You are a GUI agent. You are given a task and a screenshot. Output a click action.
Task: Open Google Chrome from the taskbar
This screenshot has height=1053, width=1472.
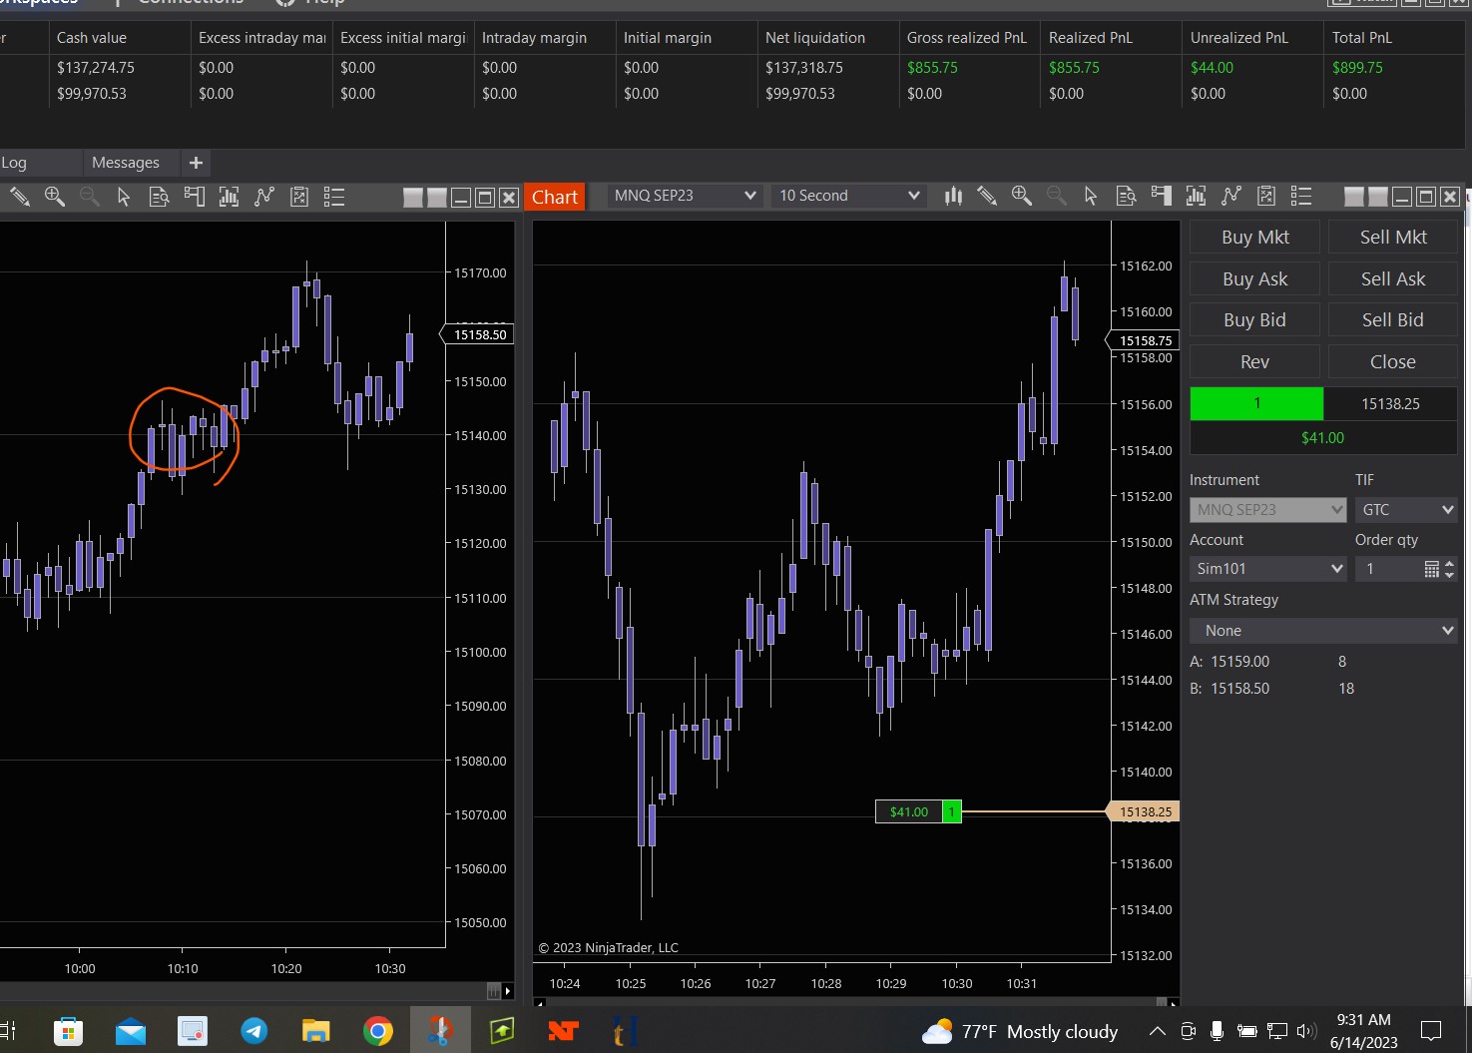[378, 1031]
